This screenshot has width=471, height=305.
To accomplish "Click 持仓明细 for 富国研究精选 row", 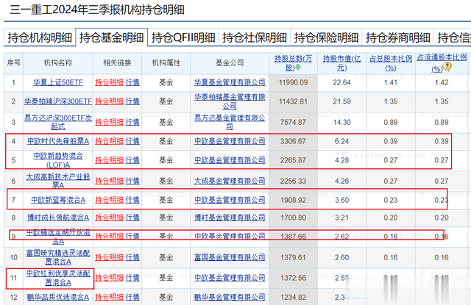I will tap(110, 257).
